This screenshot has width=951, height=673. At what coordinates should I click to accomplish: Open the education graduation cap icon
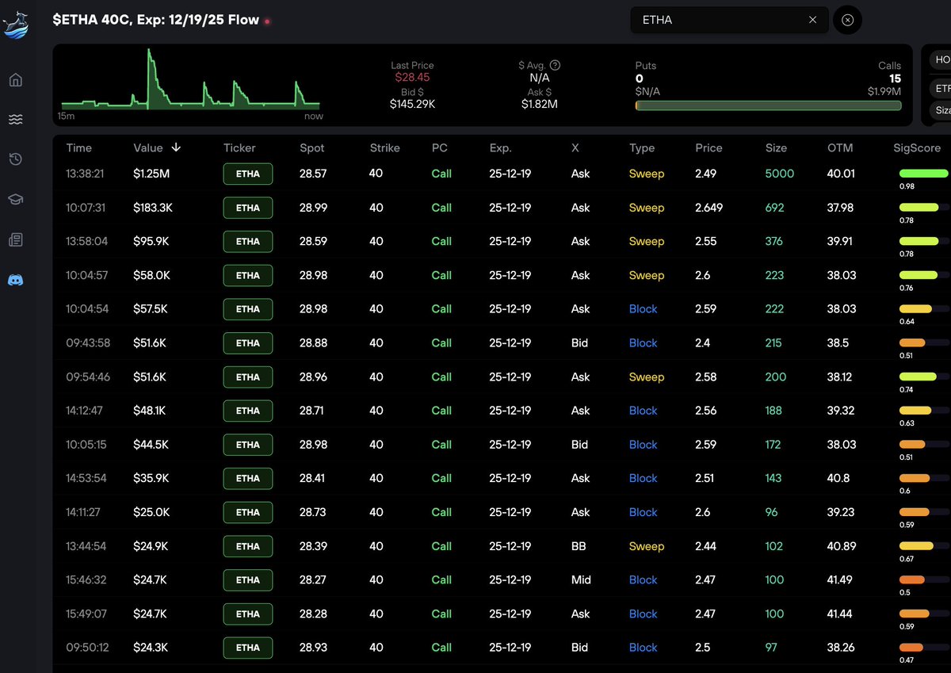tap(16, 199)
